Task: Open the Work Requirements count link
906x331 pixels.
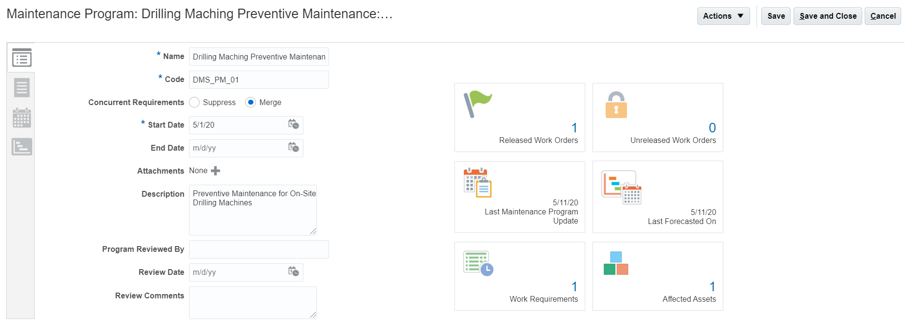Action: 574,287
